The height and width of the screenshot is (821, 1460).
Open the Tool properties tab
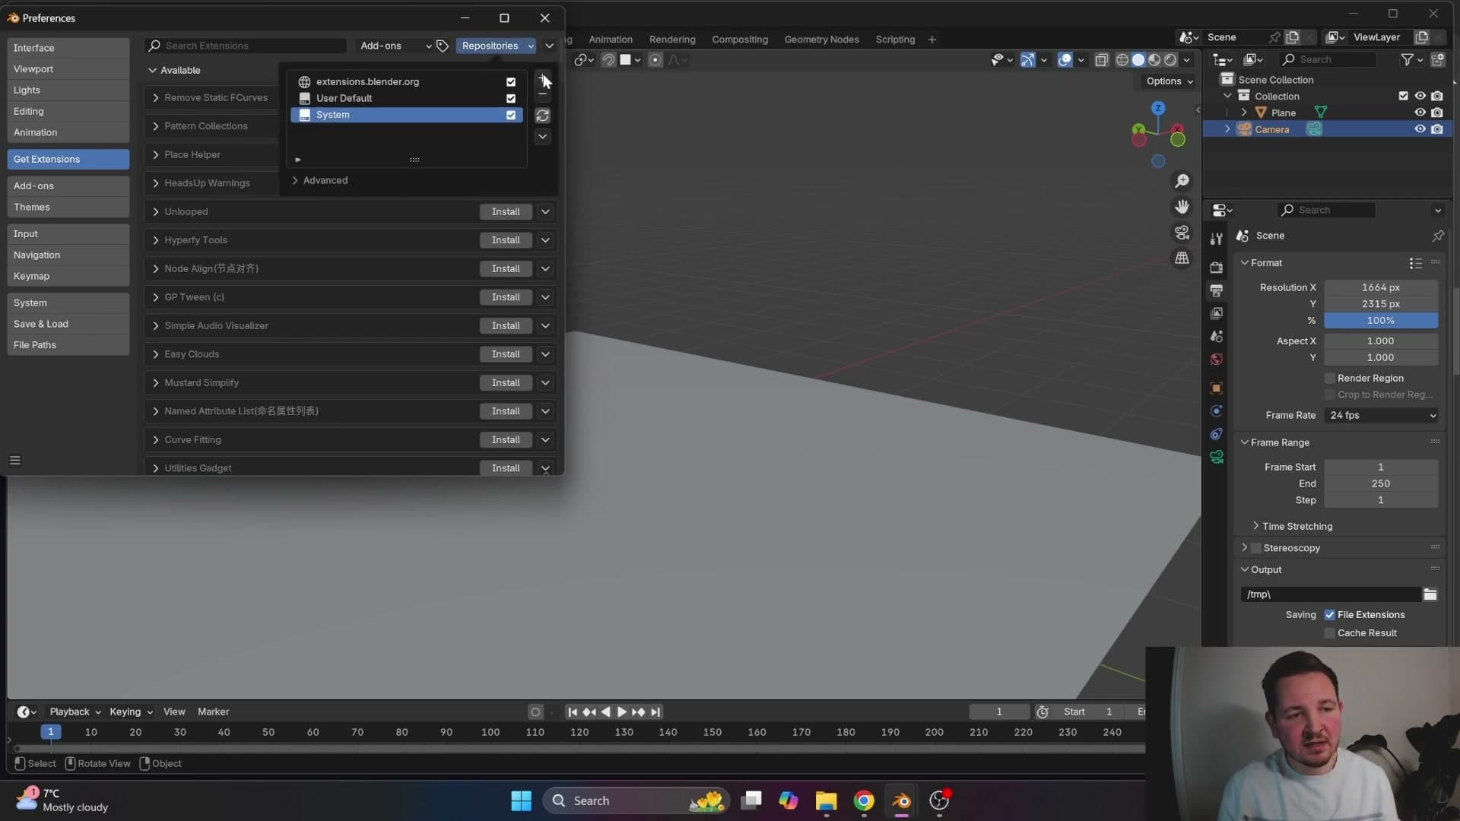tap(1216, 239)
